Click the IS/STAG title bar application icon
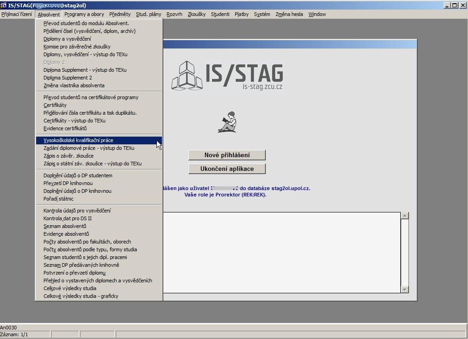 [4, 5]
